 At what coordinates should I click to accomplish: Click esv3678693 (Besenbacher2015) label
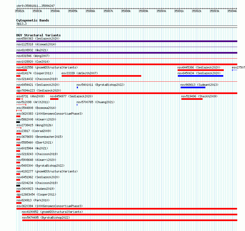tap(40, 137)
